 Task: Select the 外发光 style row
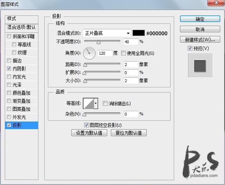22,117
